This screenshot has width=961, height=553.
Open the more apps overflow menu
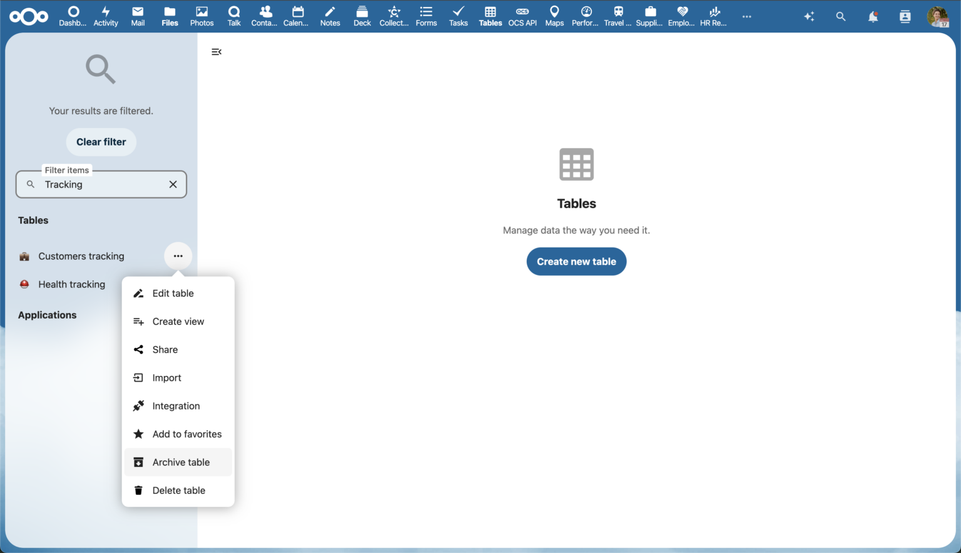[x=746, y=17]
